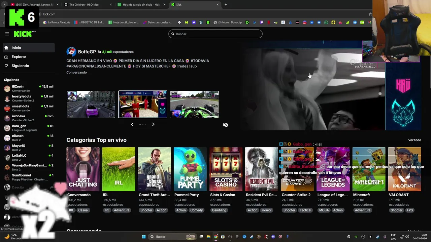The image size is (431, 242).
Task: Click the Tactical tag under Counter-Strike 2
Action: [305, 210]
